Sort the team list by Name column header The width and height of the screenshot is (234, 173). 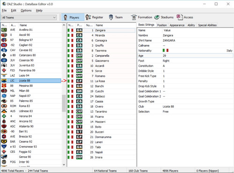[23, 25]
